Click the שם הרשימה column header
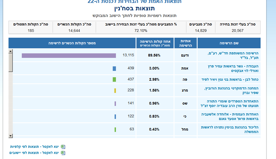Screen dimensions: 276x159 point(229,43)
